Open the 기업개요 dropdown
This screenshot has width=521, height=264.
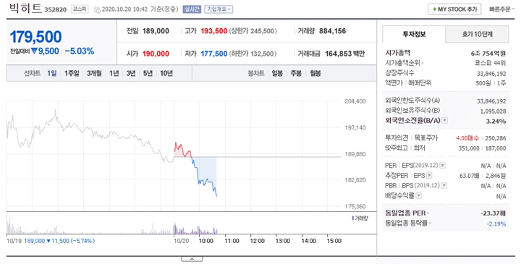click(x=219, y=9)
